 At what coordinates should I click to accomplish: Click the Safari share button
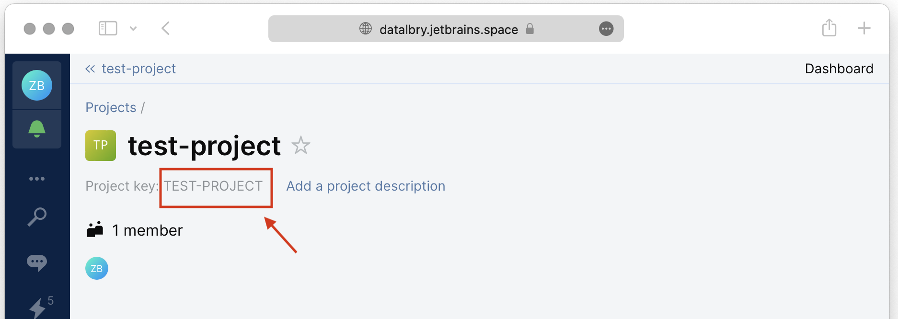point(829,28)
